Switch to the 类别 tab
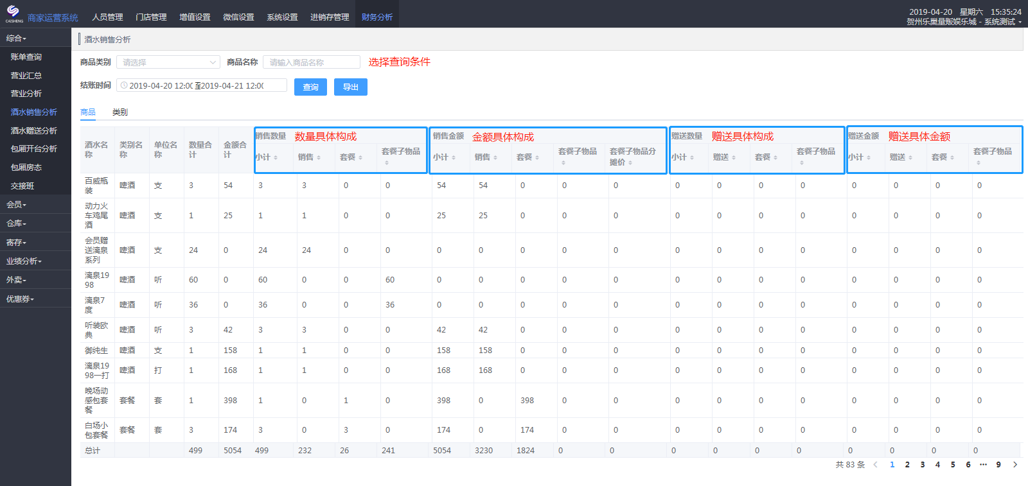 click(120, 112)
